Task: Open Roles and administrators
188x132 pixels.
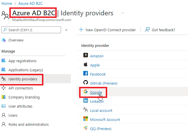Action: click(x=29, y=124)
